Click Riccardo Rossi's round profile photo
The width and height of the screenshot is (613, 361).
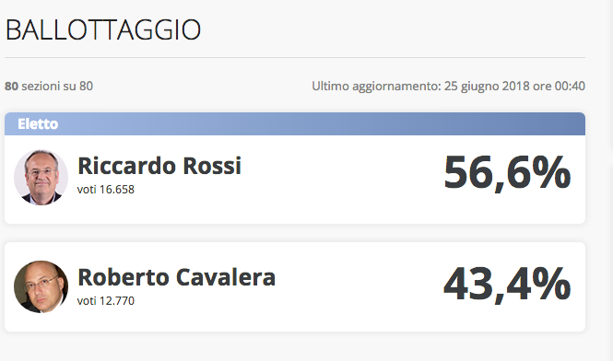coord(41,178)
